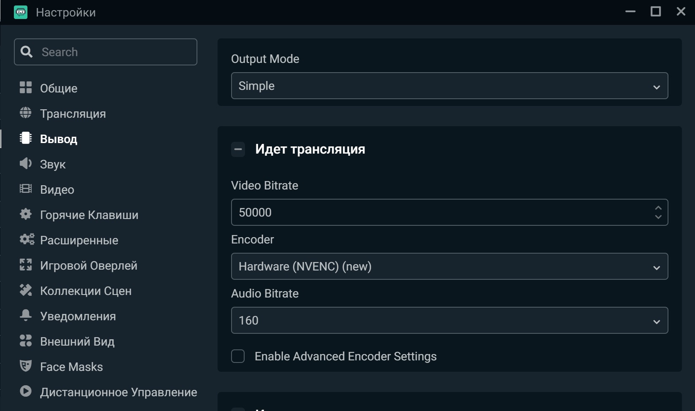Open Горячие Клавиши settings
This screenshot has height=411, width=695.
[x=89, y=215]
